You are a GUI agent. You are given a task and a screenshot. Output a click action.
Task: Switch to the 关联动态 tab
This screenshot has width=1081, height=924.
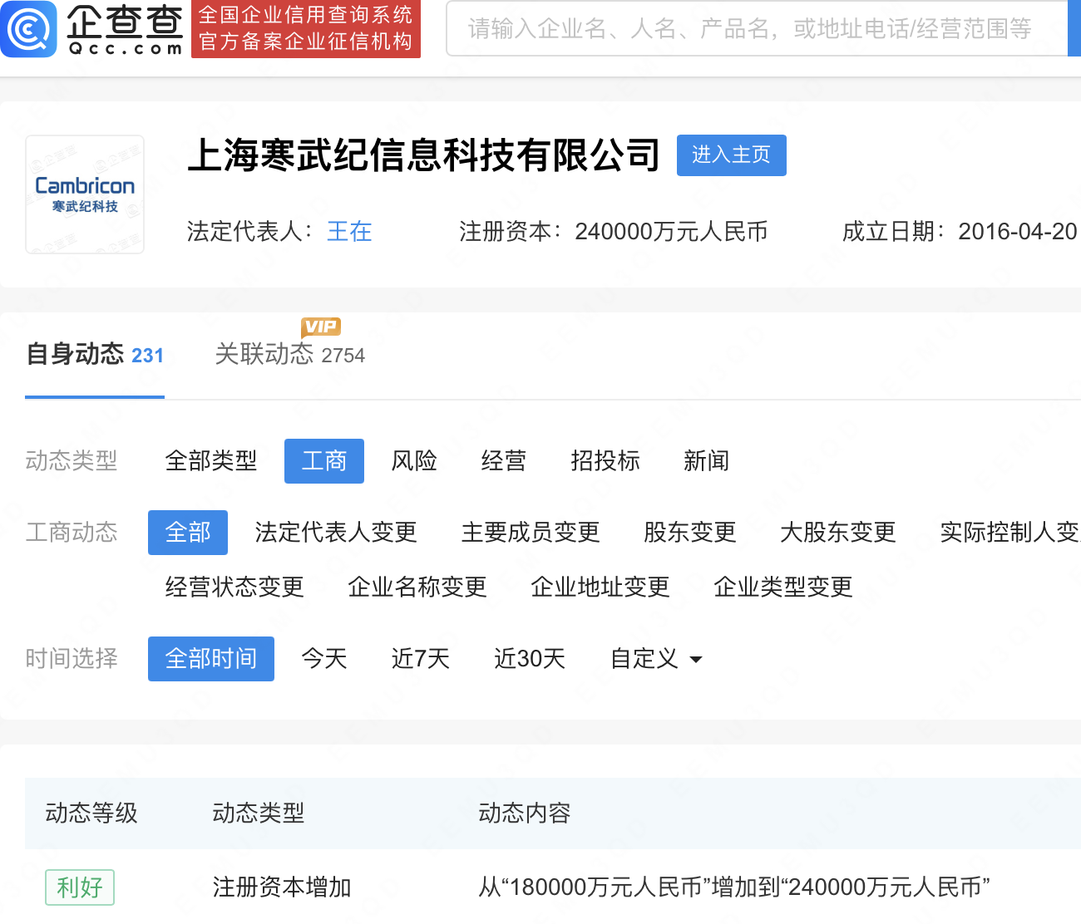[290, 355]
